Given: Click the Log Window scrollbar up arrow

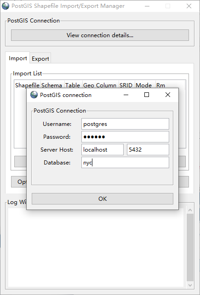Looking at the screenshot, I should [x=190, y=210].
